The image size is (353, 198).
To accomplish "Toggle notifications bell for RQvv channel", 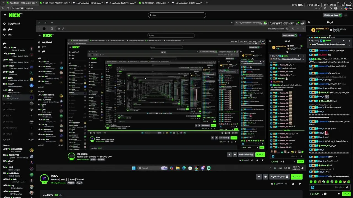I will point(259,177).
